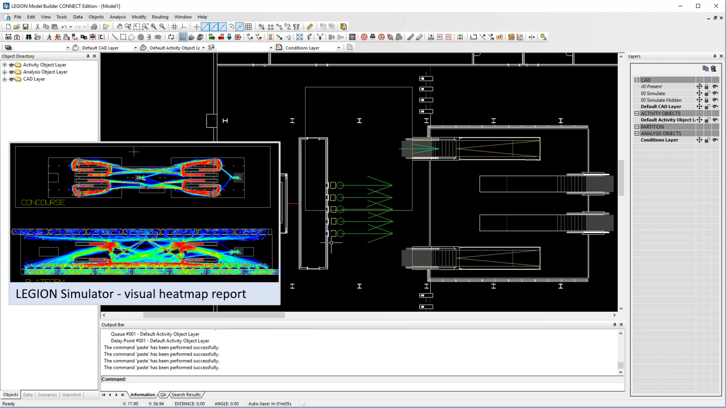Image resolution: width=726 pixels, height=408 pixels.
Task: Click the stairs object icon
Action: (x=411, y=37)
